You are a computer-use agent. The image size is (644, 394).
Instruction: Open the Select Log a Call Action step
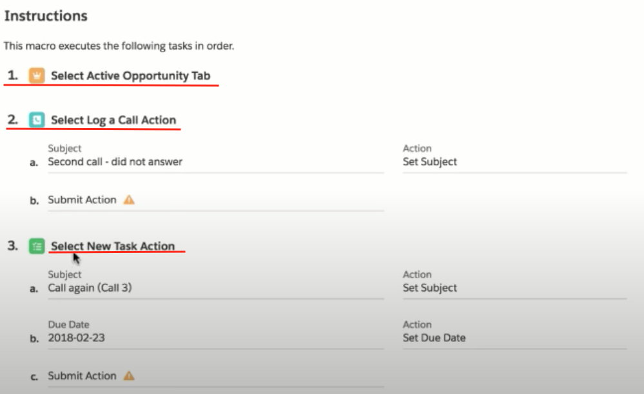(x=113, y=120)
